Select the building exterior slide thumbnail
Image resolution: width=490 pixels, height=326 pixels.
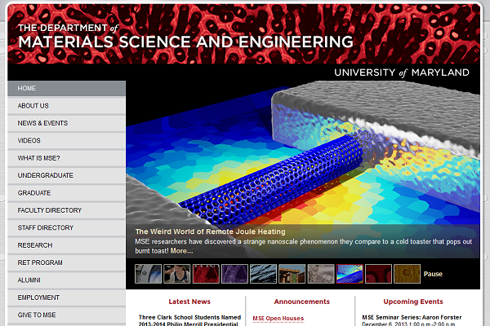(292, 274)
